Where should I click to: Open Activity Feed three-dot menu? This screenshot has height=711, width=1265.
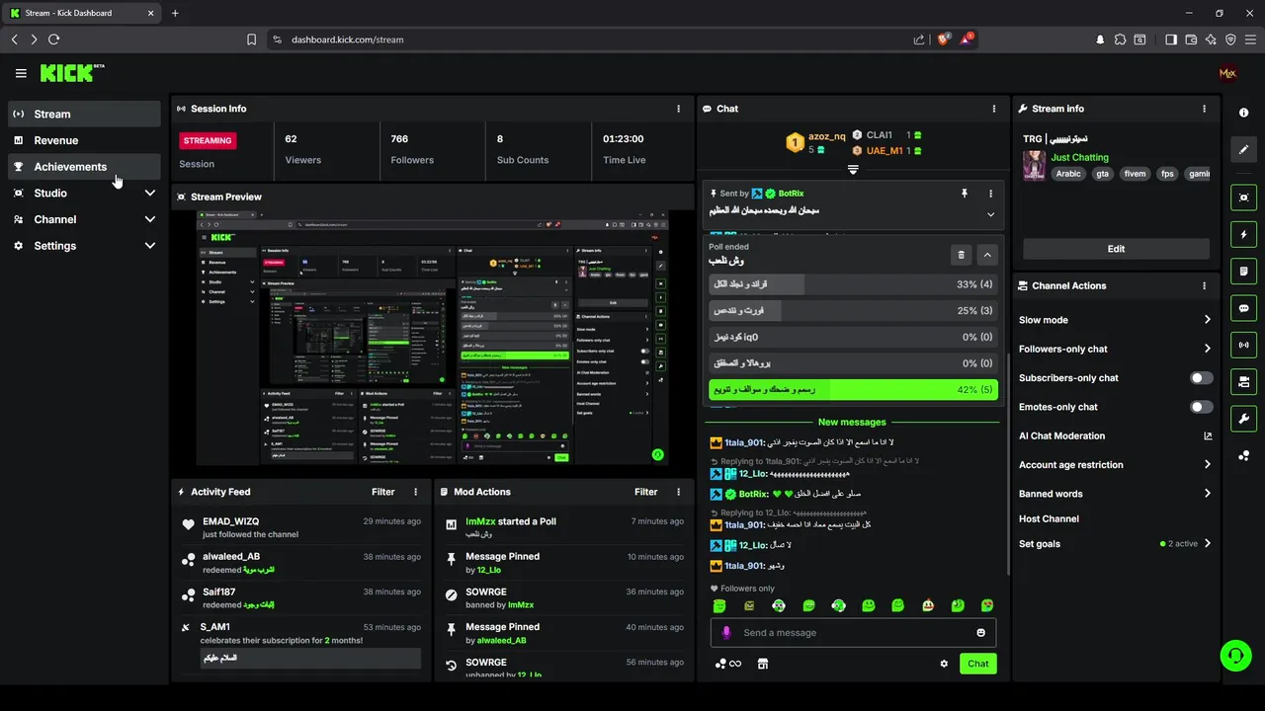point(415,492)
